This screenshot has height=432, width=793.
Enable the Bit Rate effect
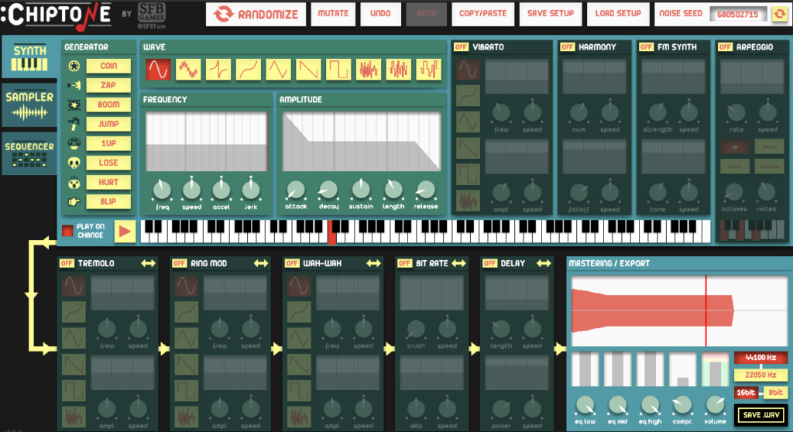(404, 263)
